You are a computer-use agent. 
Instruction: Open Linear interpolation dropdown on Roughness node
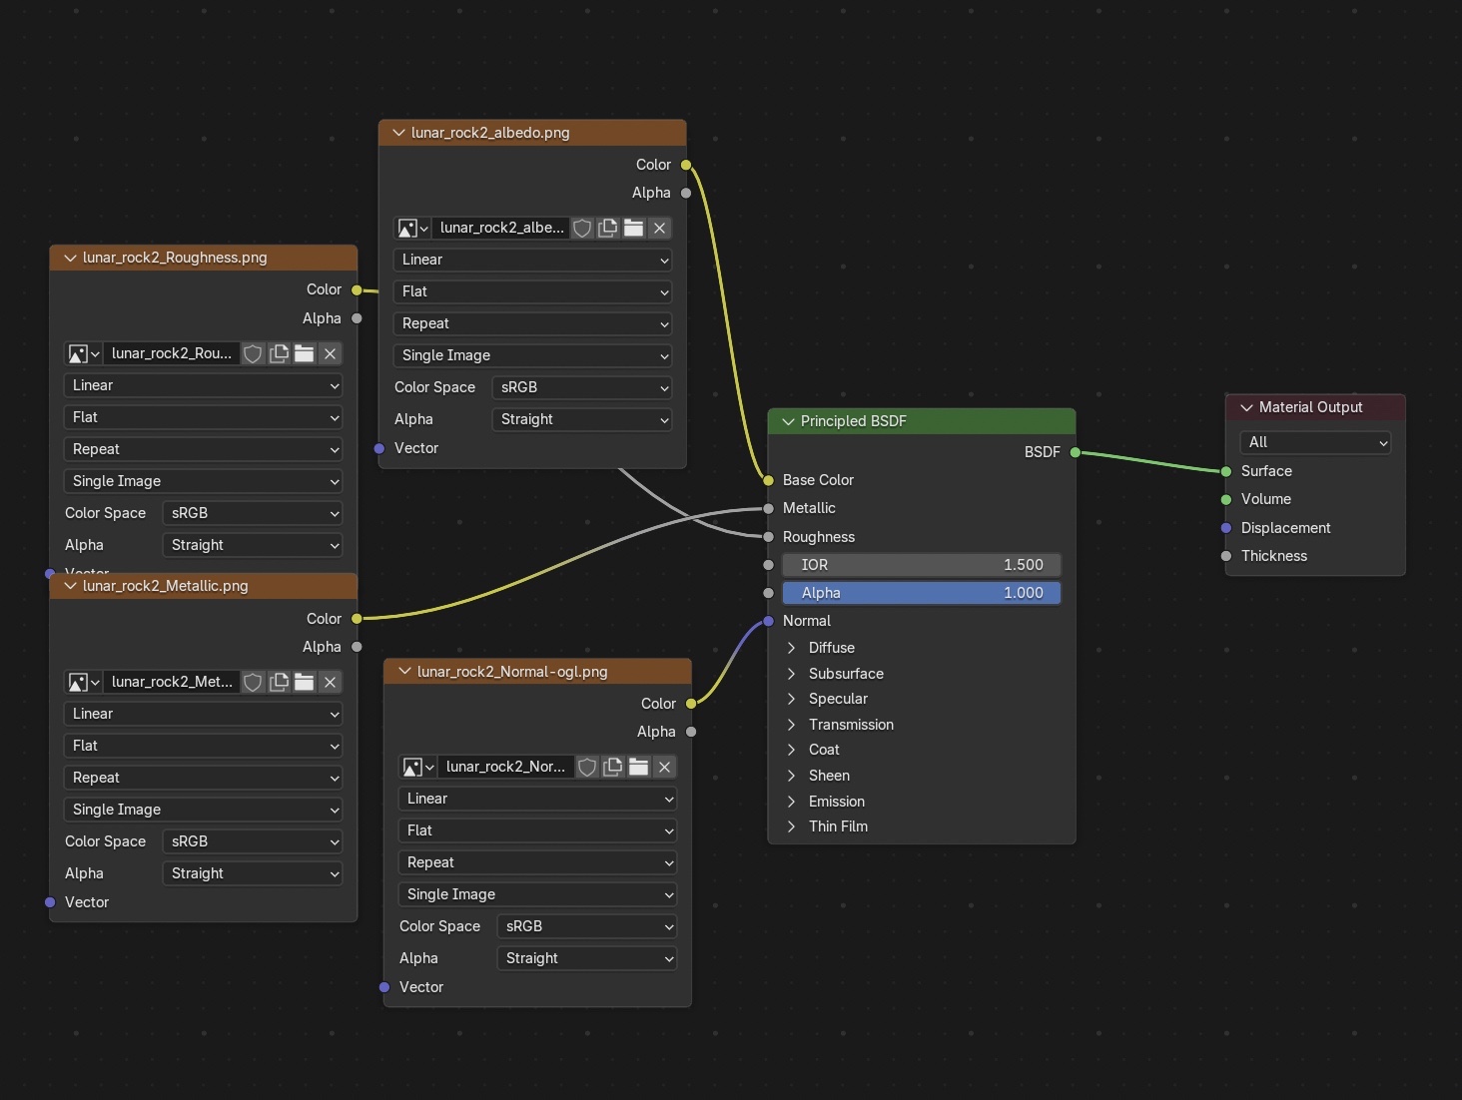tap(203, 385)
